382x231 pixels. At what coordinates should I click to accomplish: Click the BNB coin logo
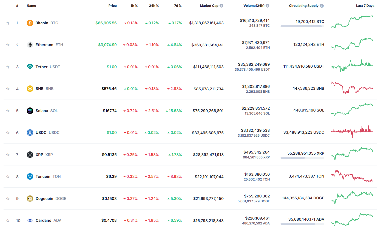[x=30, y=89]
